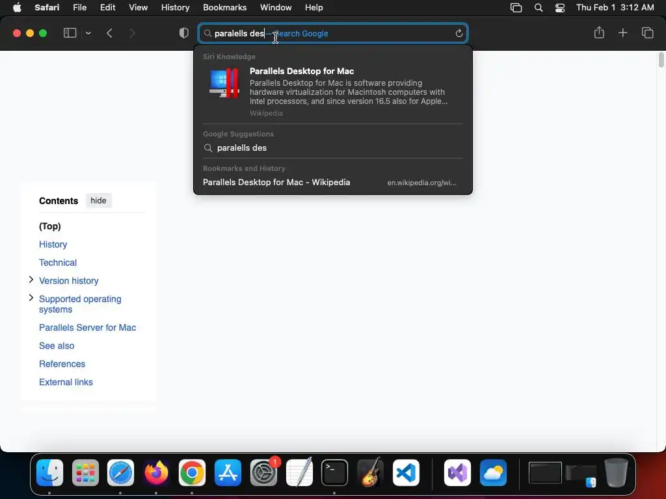Launch Visual Studio Code from the Dock

pos(406,473)
